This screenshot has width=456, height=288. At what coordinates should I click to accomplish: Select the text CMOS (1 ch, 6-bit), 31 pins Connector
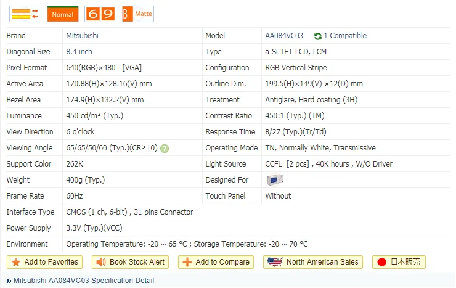129,212
